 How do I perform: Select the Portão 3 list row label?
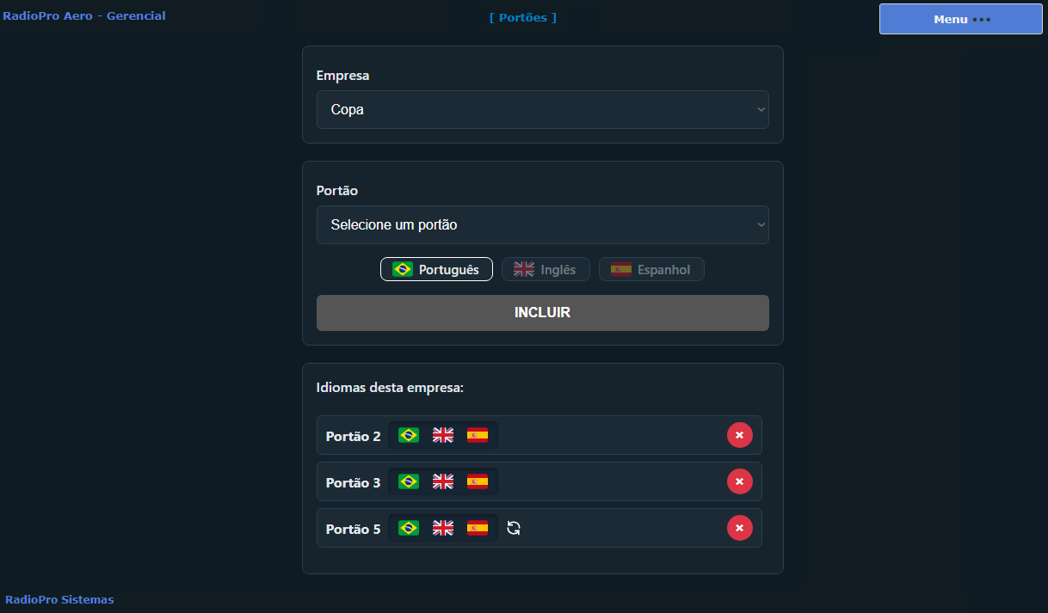click(353, 482)
